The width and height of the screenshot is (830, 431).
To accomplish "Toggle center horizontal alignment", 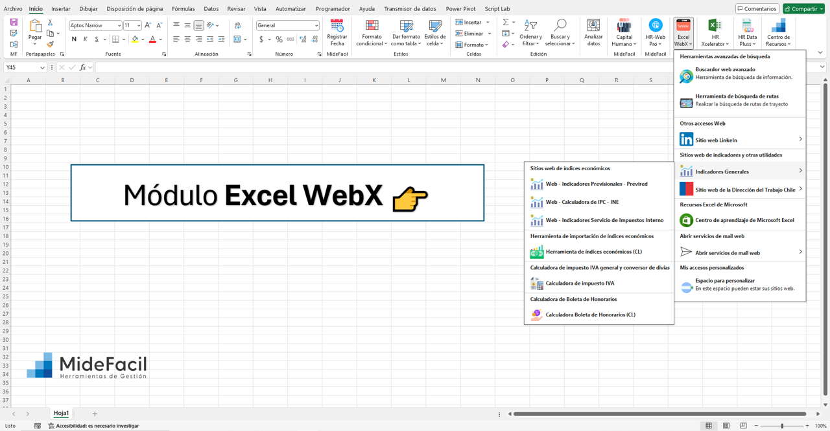I will (x=187, y=39).
